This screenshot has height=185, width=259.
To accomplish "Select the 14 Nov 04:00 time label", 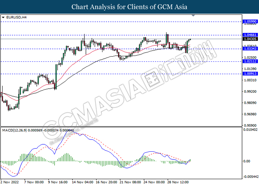I will click(83, 182).
